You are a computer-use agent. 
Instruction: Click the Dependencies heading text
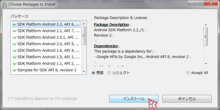pyautogui.click(x=106, y=46)
